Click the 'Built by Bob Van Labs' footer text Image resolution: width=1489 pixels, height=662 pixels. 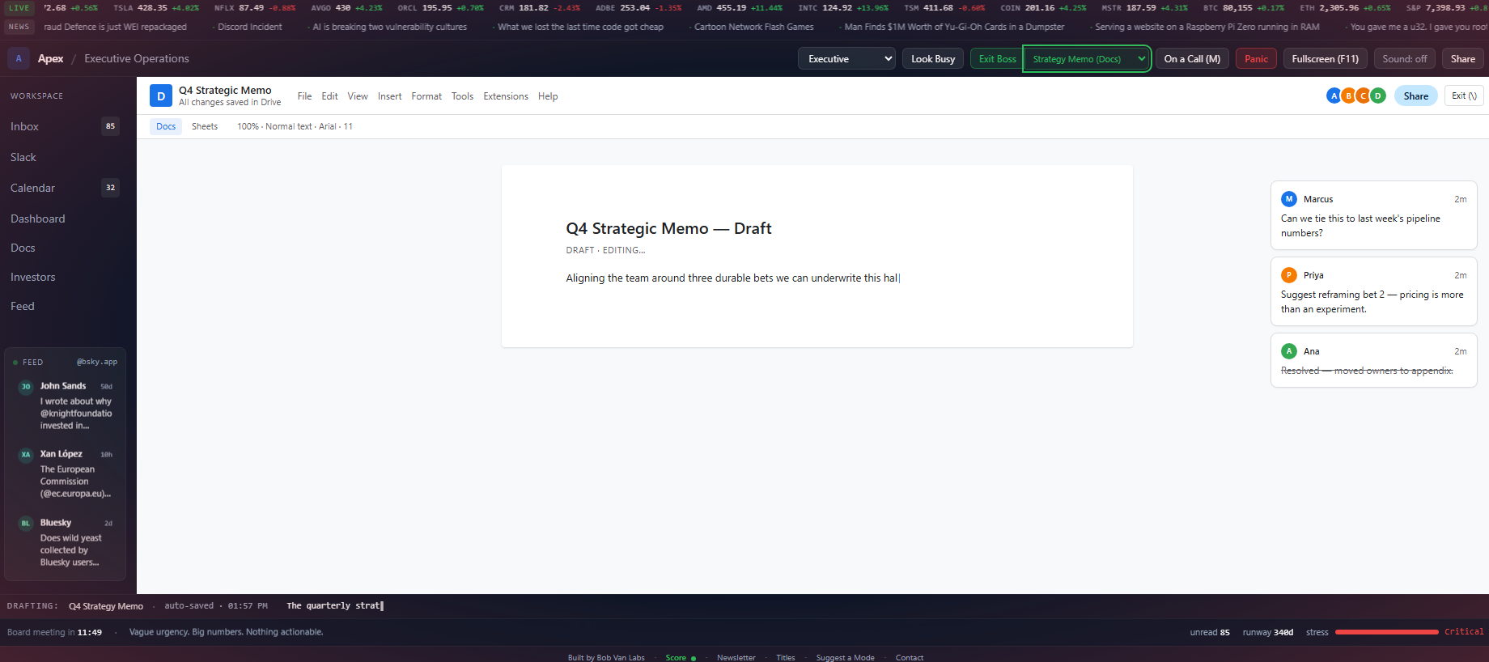[x=606, y=658]
